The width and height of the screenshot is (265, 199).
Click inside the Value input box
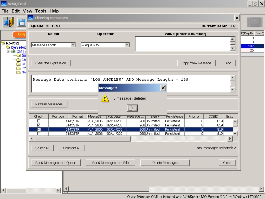183,44
